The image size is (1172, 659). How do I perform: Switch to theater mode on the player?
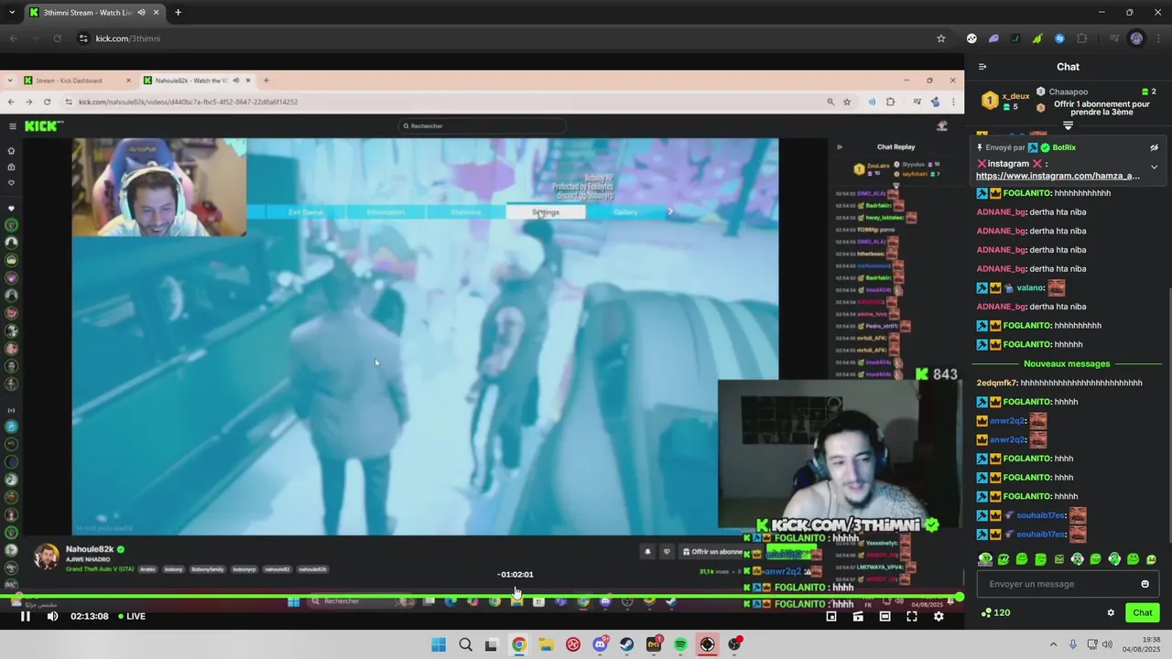[884, 616]
